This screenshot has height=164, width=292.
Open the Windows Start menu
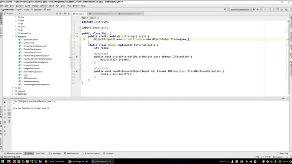coord(3,161)
